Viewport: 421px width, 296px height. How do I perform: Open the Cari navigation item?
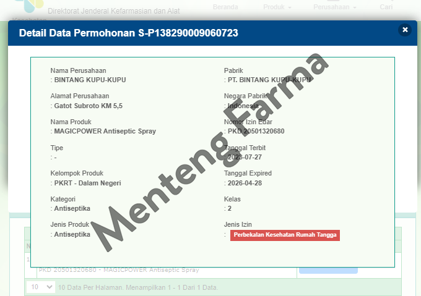386,7
